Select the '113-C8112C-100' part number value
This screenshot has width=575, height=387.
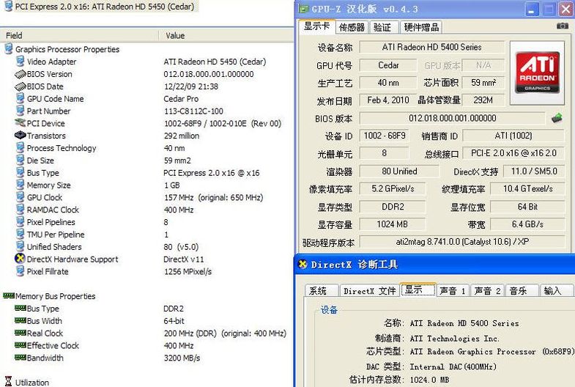click(x=193, y=111)
